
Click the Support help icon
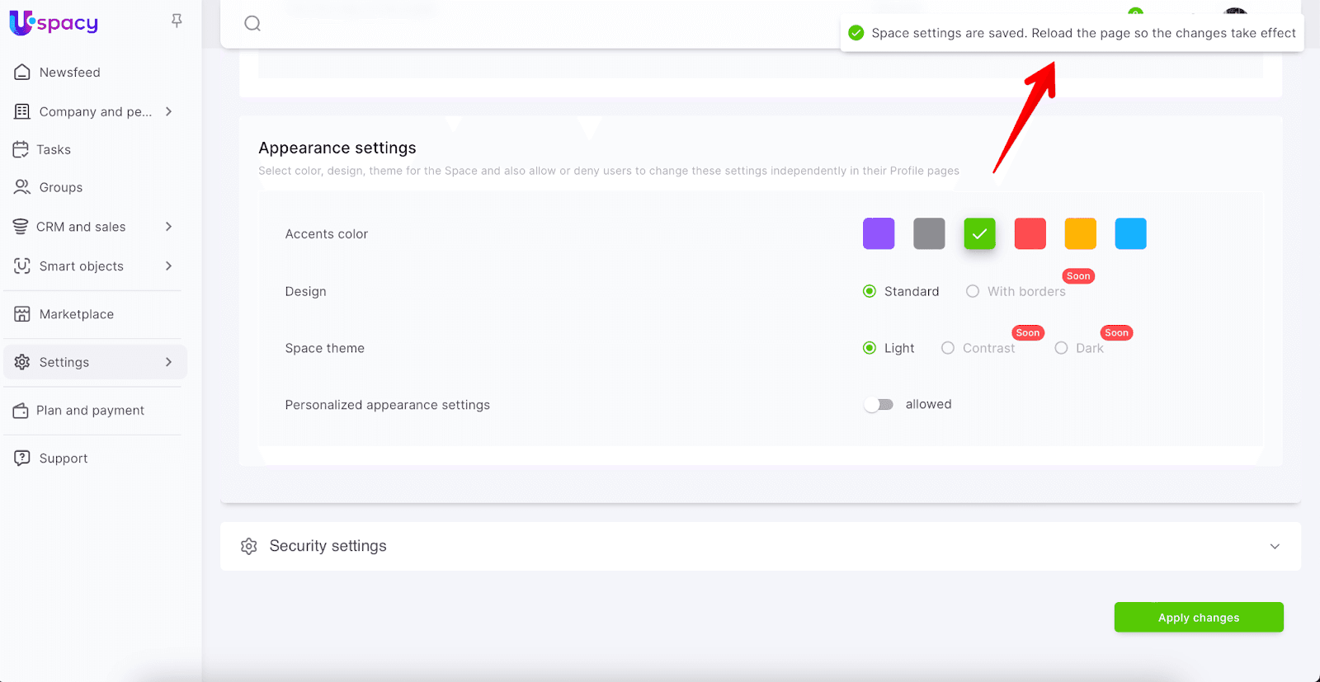(22, 459)
